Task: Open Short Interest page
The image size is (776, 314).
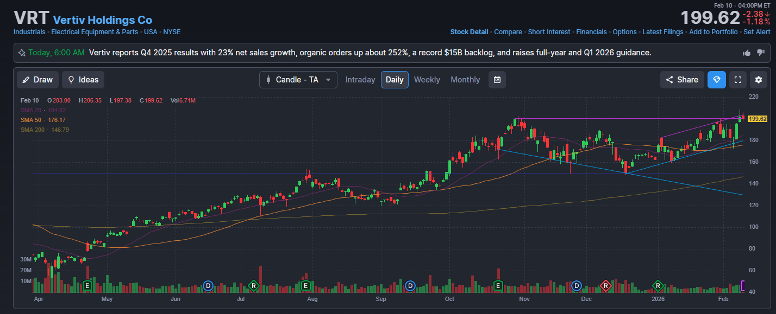Action: coord(549,32)
